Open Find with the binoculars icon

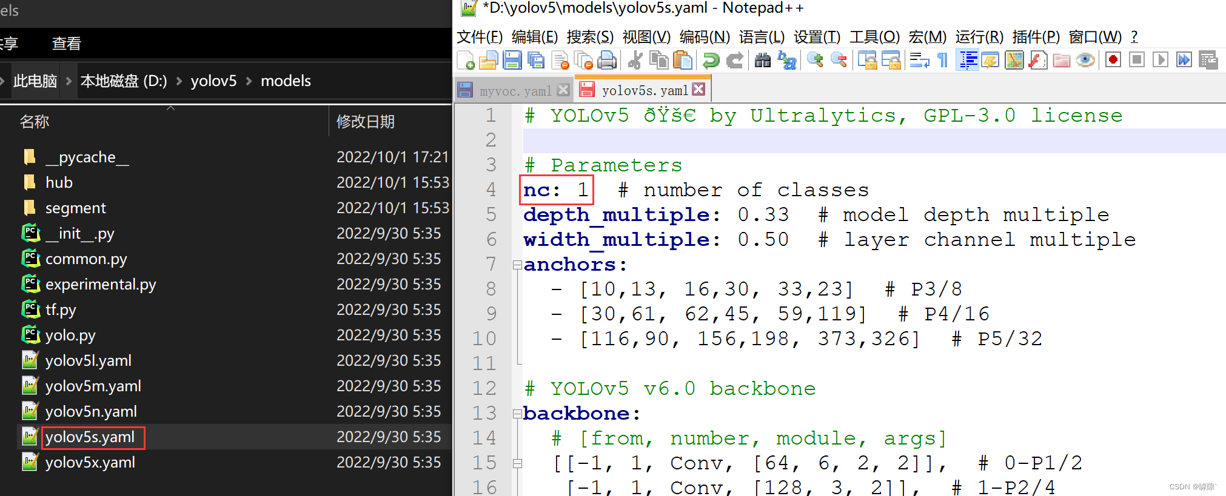763,60
